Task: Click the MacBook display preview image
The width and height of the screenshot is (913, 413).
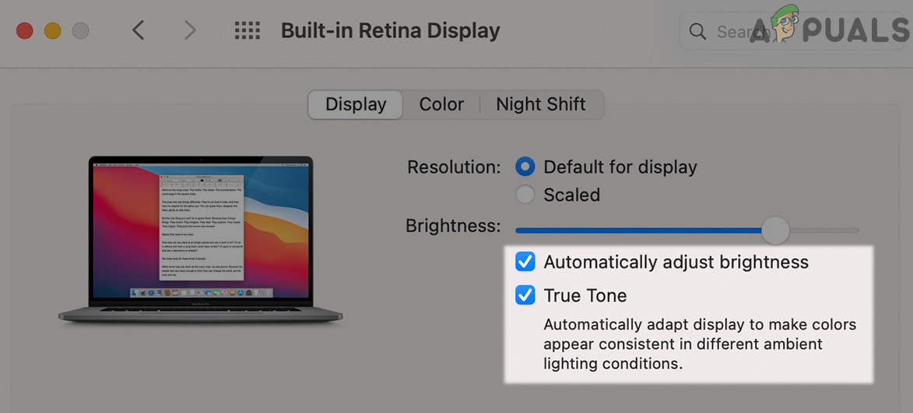Action: 201,237
